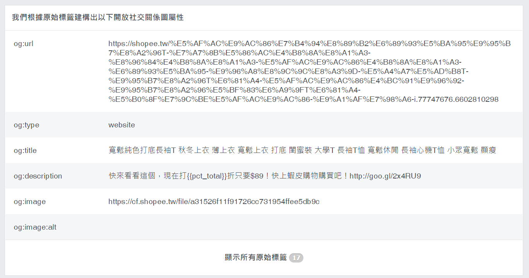The width and height of the screenshot is (529, 278).
Task: Click the $89 price in og:description
Action: [257, 176]
